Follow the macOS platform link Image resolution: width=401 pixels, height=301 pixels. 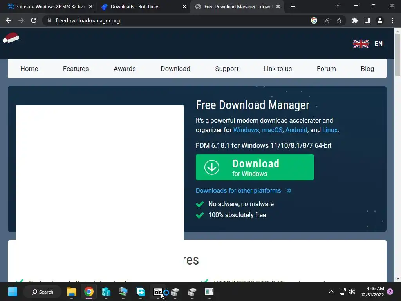tap(272, 130)
